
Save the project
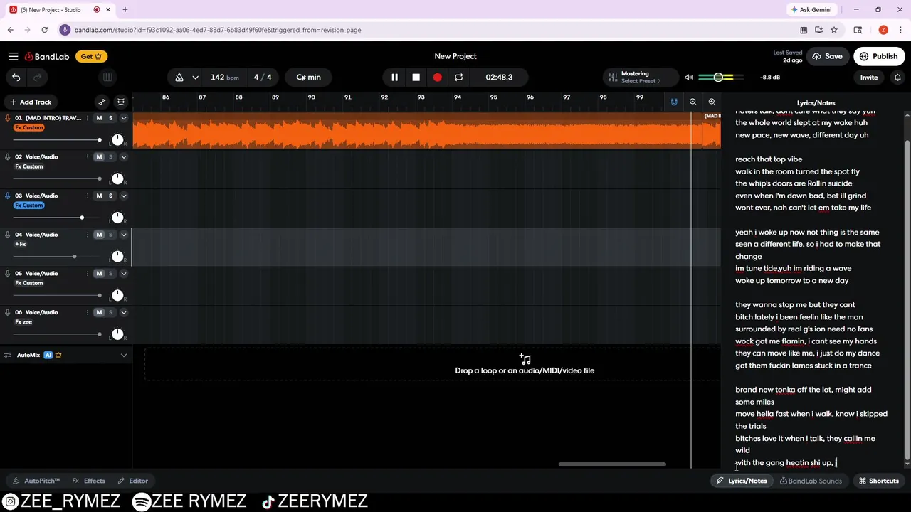pos(827,56)
